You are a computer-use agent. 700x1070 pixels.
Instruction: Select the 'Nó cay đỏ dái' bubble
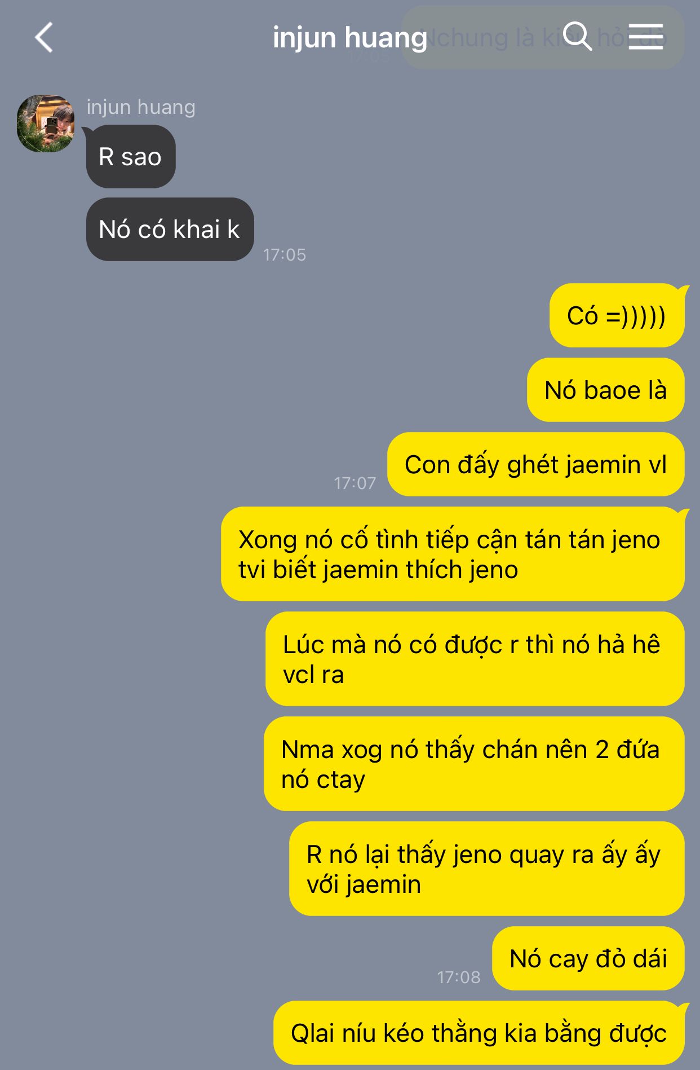[588, 958]
